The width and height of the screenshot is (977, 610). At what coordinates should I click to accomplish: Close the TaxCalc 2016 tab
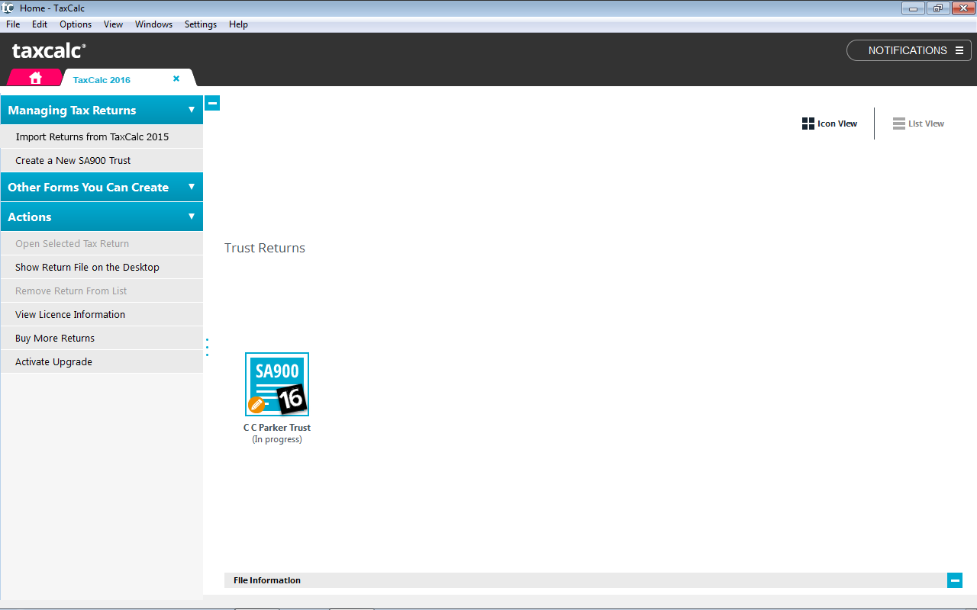pyautogui.click(x=176, y=79)
